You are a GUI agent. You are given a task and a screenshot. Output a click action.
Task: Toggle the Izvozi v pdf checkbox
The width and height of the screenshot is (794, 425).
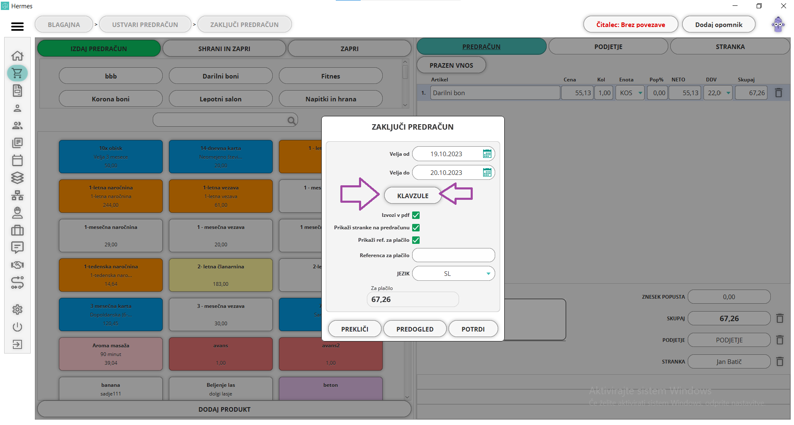point(416,215)
